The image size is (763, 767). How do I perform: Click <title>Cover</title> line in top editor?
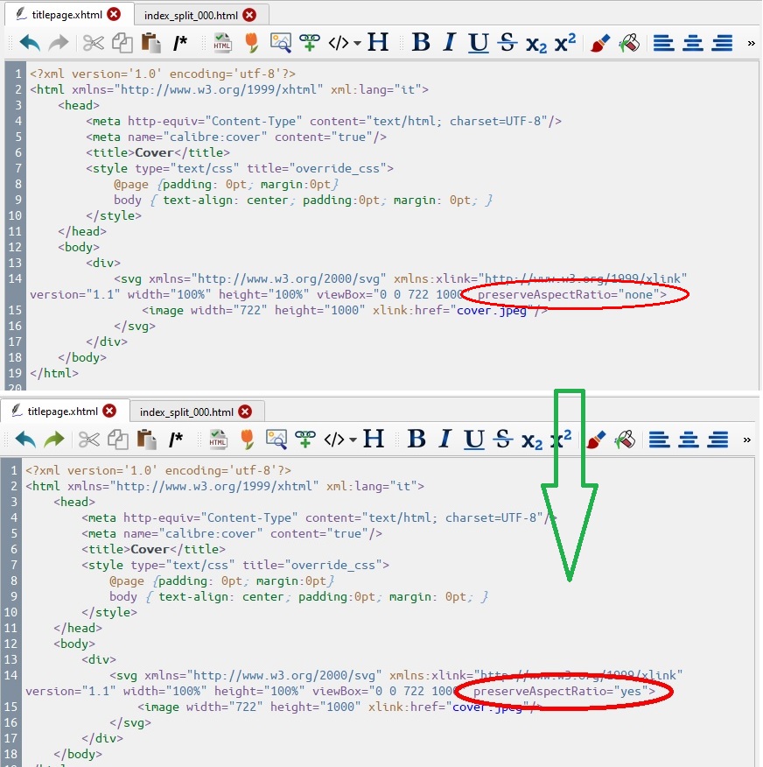pos(157,152)
